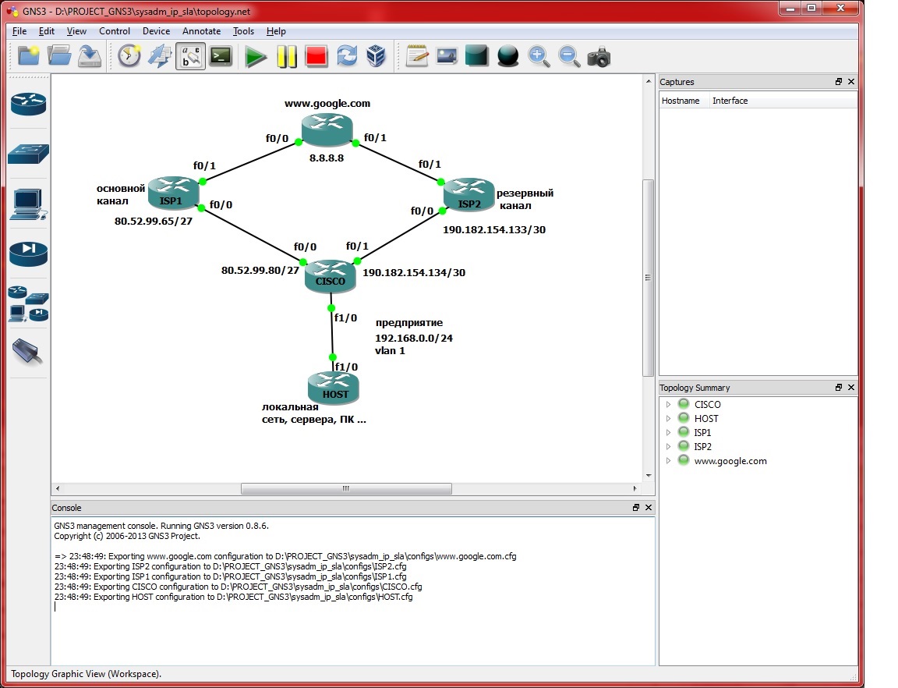
Task: Toggle show interface labels icon
Action: 191,56
